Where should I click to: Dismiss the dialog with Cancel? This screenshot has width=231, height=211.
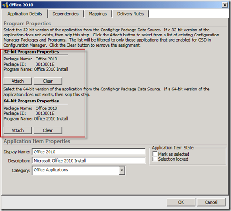[x=211, y=202]
